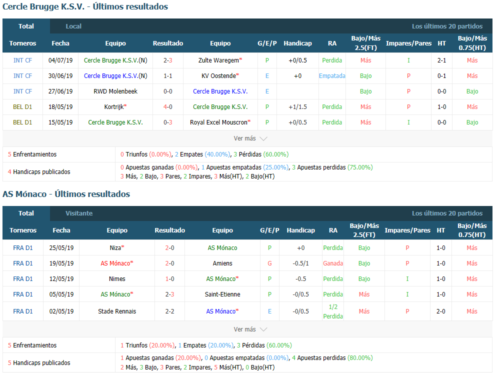Click Stade Rennais team name

tap(117, 311)
